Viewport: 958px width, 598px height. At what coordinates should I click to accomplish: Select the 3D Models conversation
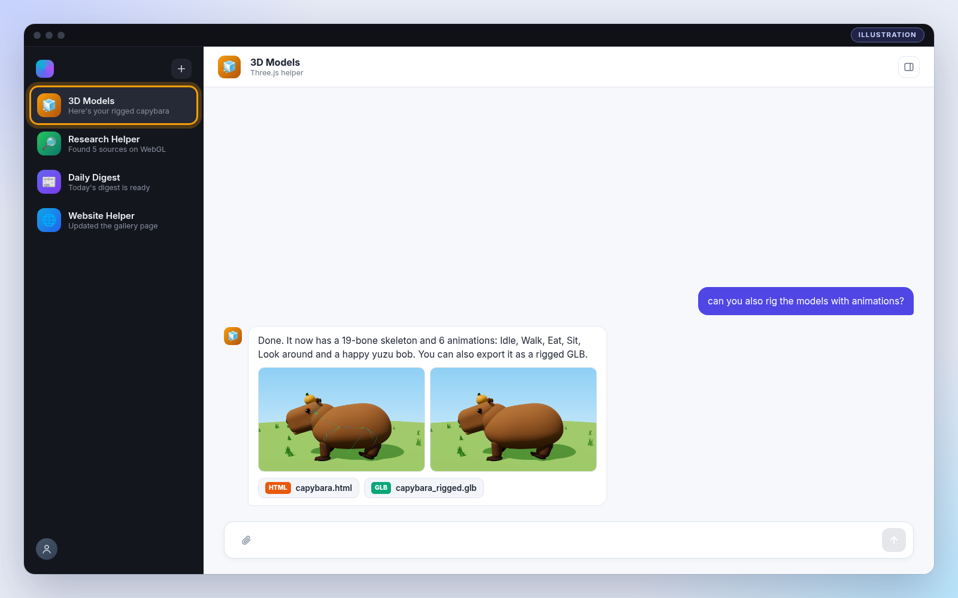pyautogui.click(x=114, y=105)
